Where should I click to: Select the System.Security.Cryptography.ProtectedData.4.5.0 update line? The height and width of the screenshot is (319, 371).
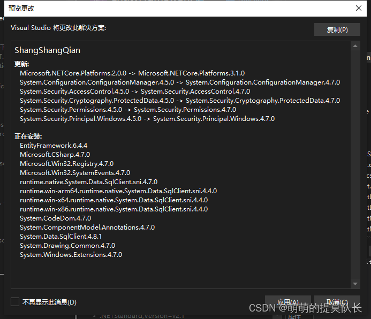[x=180, y=101]
